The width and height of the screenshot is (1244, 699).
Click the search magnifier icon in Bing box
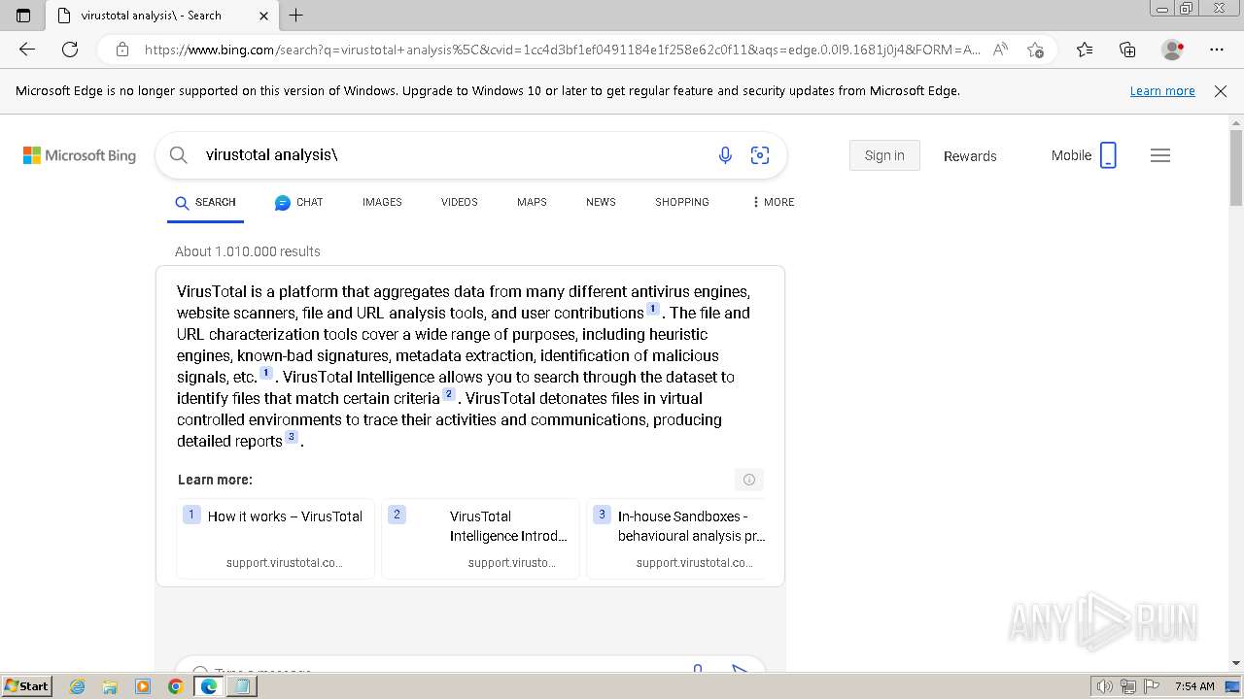pos(178,155)
